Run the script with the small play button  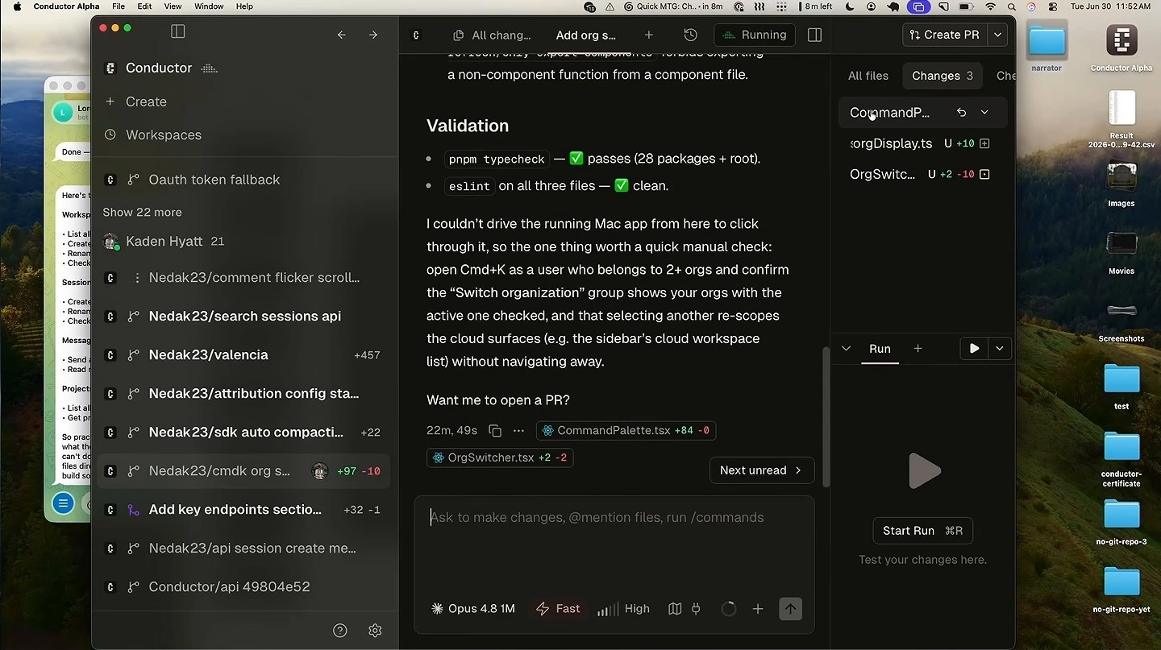point(974,349)
